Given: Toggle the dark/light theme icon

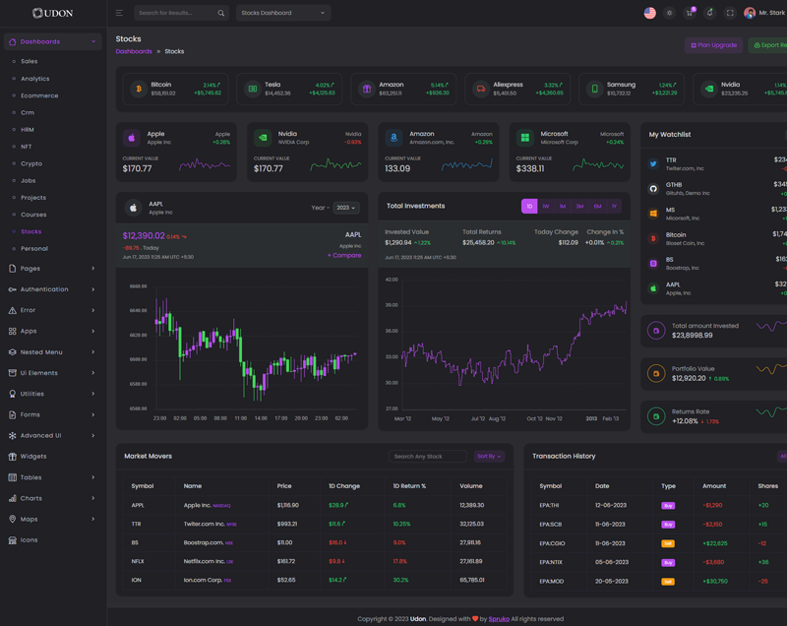Looking at the screenshot, I should pyautogui.click(x=669, y=13).
